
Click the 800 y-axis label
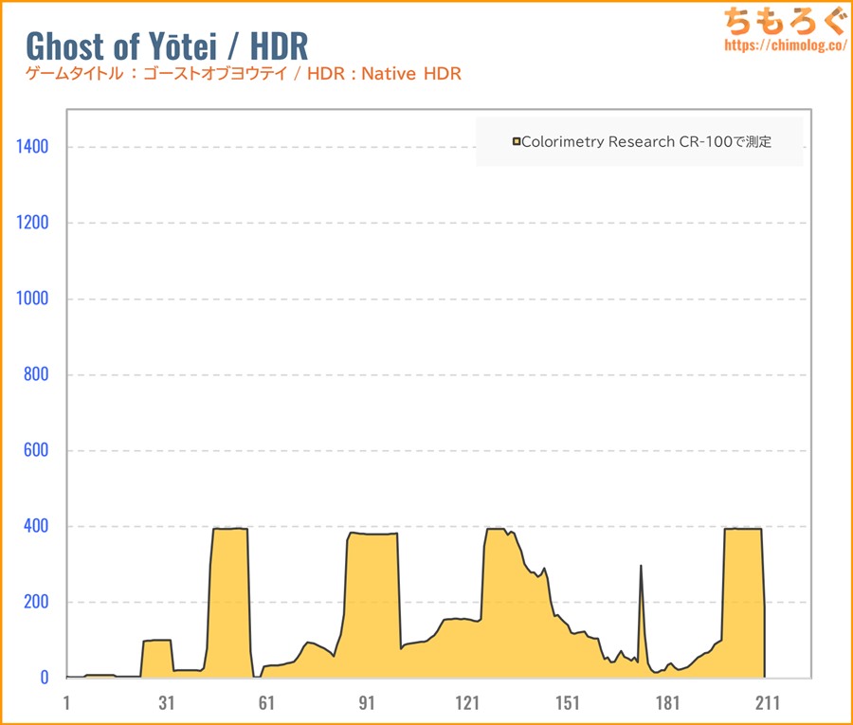click(36, 374)
